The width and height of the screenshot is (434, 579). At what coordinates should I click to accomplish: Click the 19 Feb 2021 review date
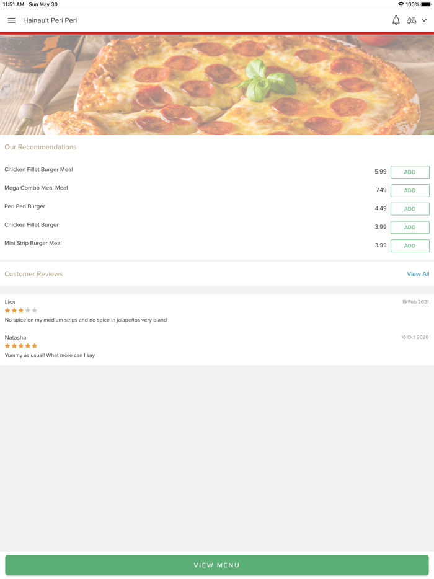tap(414, 302)
